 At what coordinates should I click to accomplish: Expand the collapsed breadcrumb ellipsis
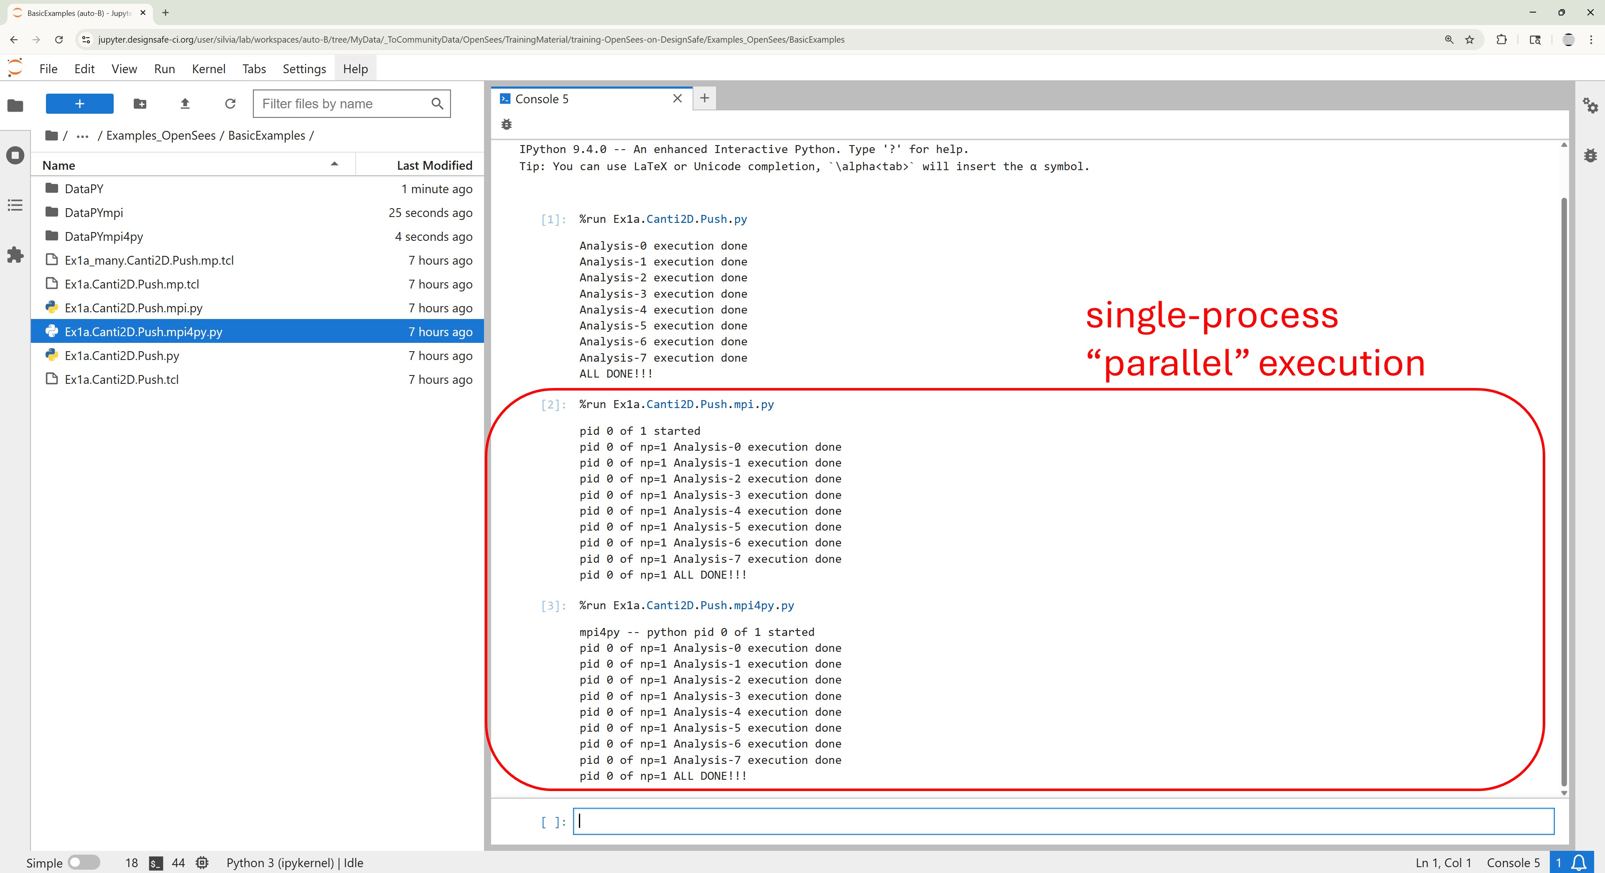pos(82,136)
